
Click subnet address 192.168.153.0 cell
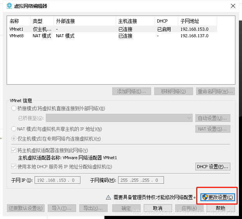[195, 29]
